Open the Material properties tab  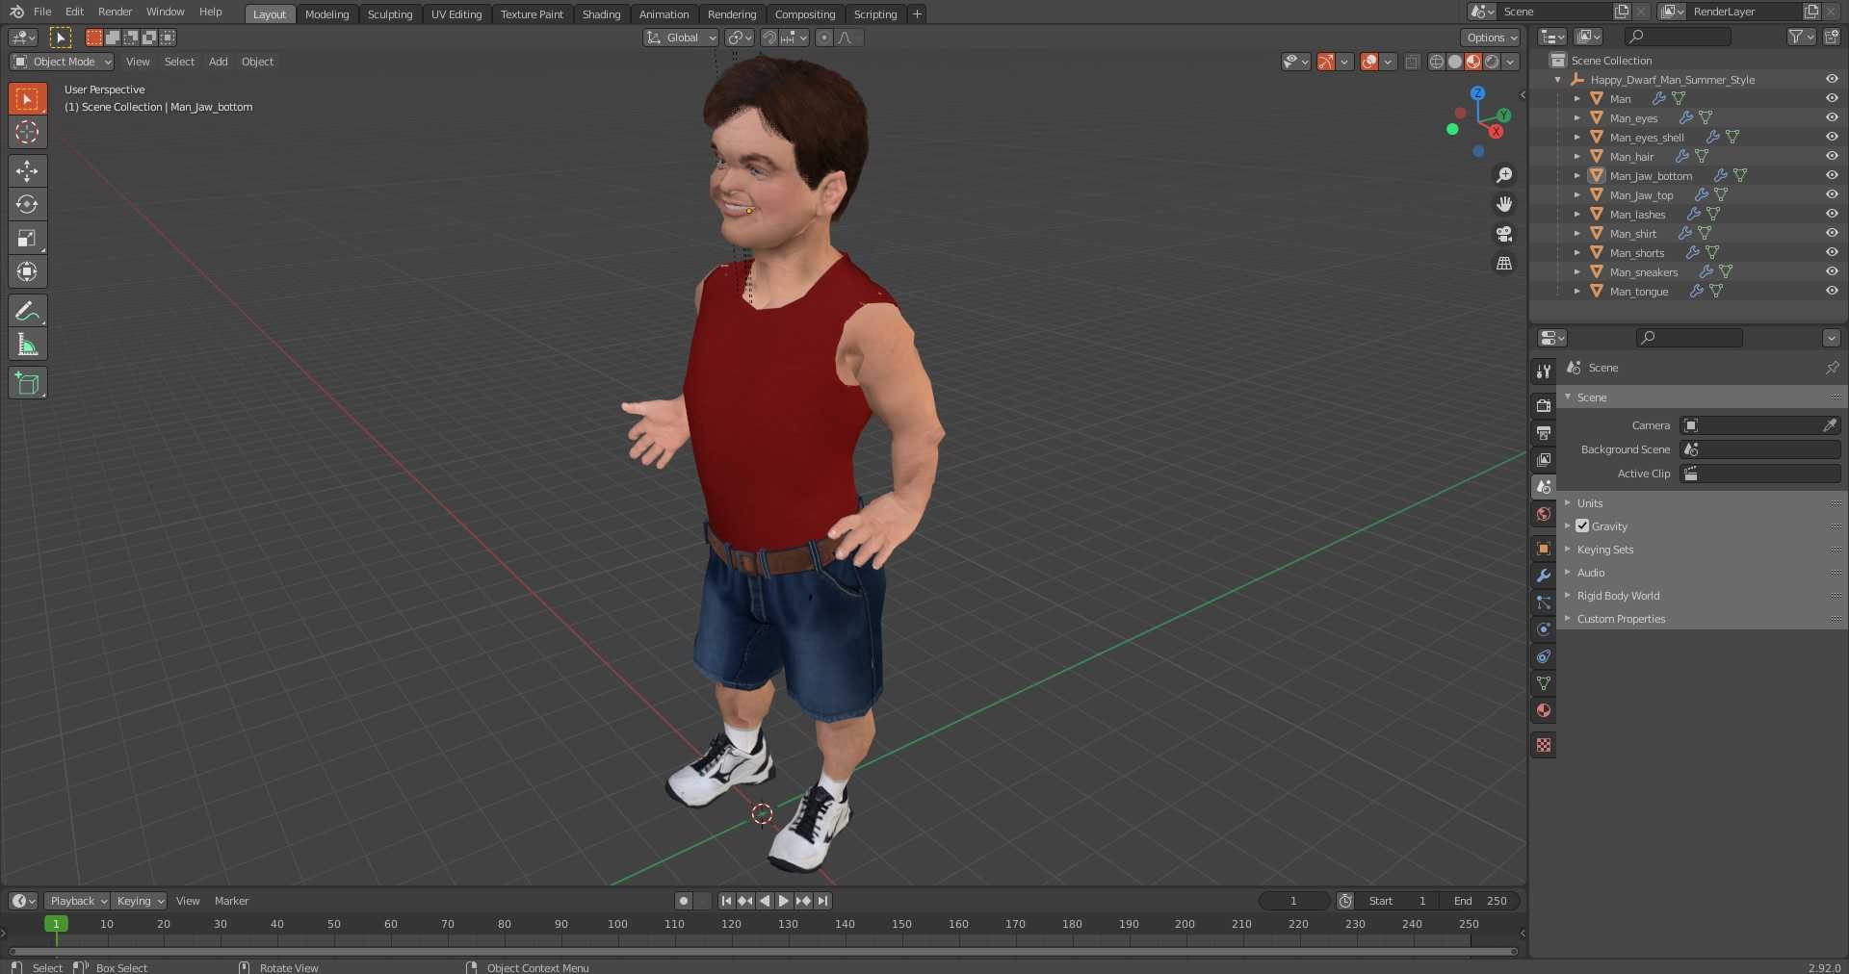1544,710
